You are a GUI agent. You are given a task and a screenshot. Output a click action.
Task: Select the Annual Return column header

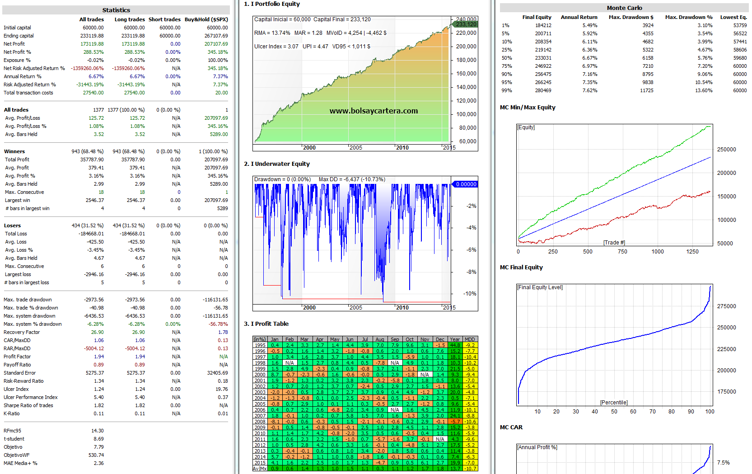tap(579, 17)
